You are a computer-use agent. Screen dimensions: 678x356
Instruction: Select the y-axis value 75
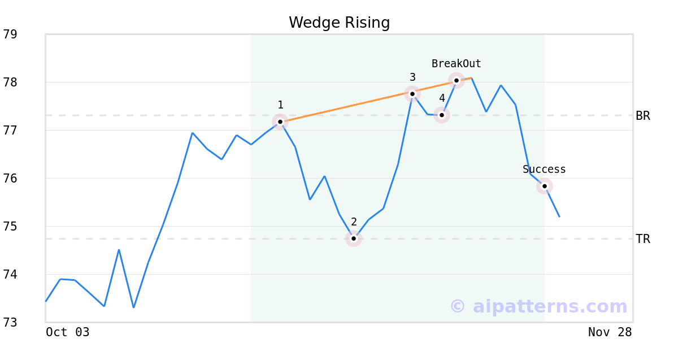(x=10, y=227)
